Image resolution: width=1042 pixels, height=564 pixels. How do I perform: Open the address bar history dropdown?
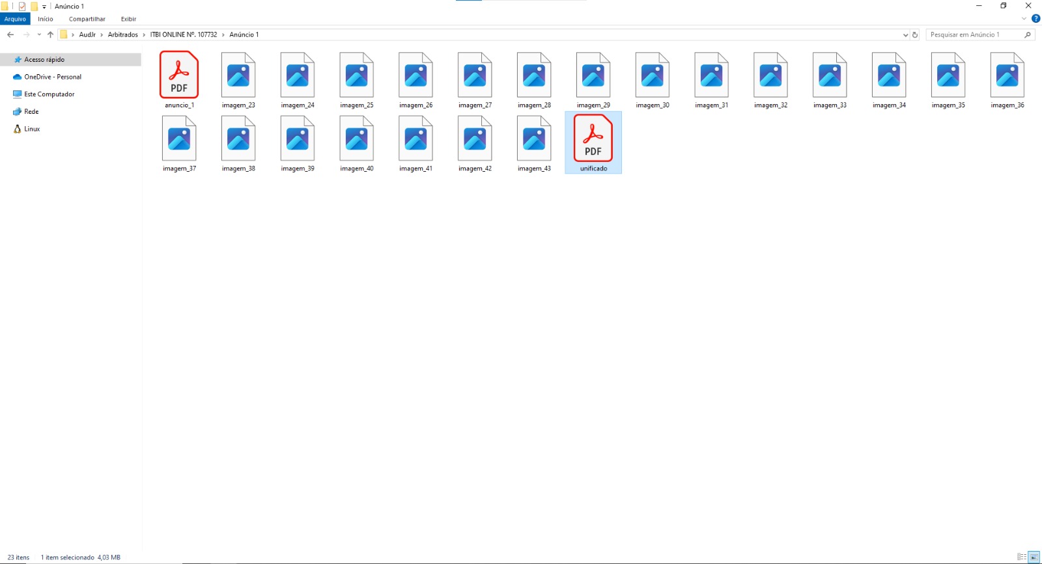905,34
